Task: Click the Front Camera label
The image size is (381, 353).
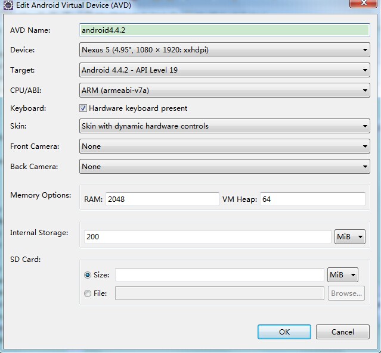Action: tap(35, 146)
